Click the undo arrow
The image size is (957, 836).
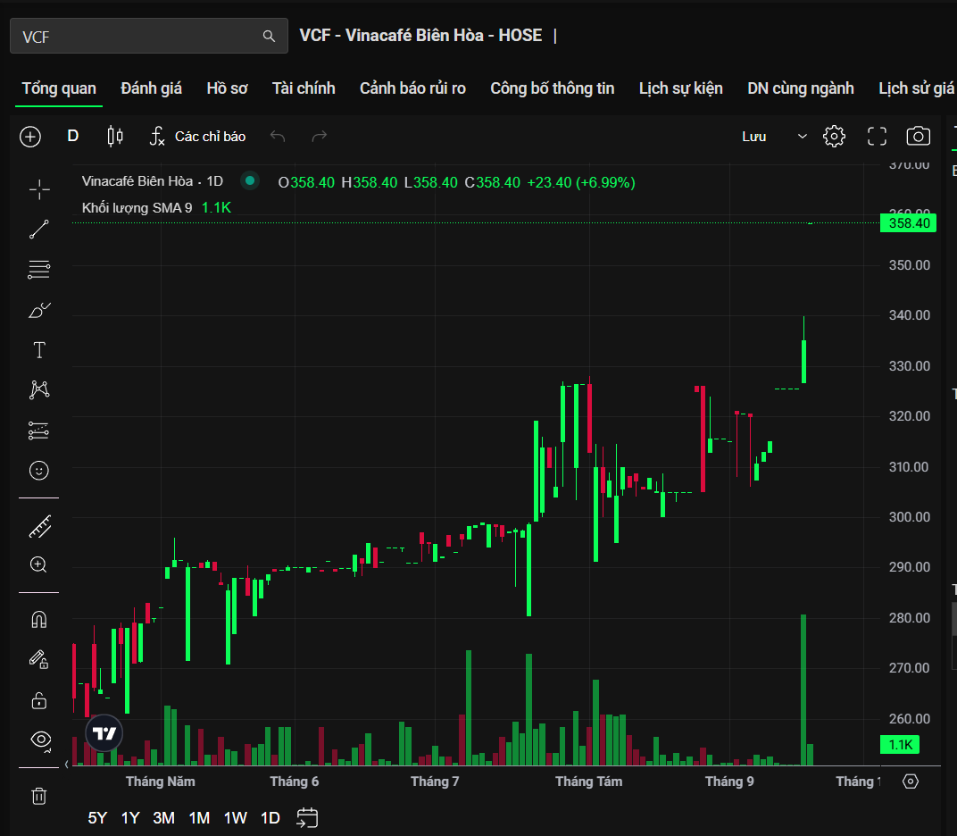click(278, 136)
